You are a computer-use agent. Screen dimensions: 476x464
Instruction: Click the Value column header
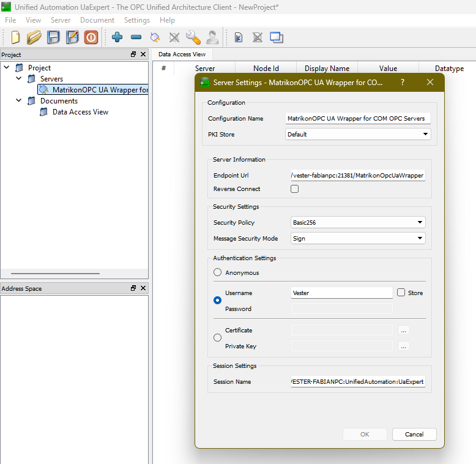click(x=388, y=69)
